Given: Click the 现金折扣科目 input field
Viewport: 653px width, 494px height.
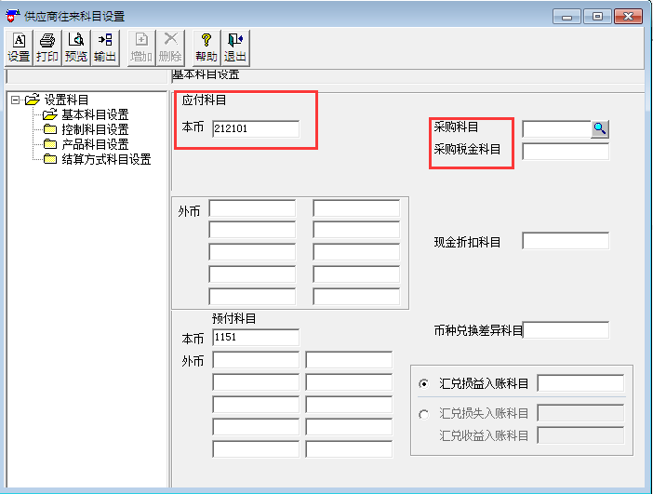Looking at the screenshot, I should pyautogui.click(x=566, y=241).
